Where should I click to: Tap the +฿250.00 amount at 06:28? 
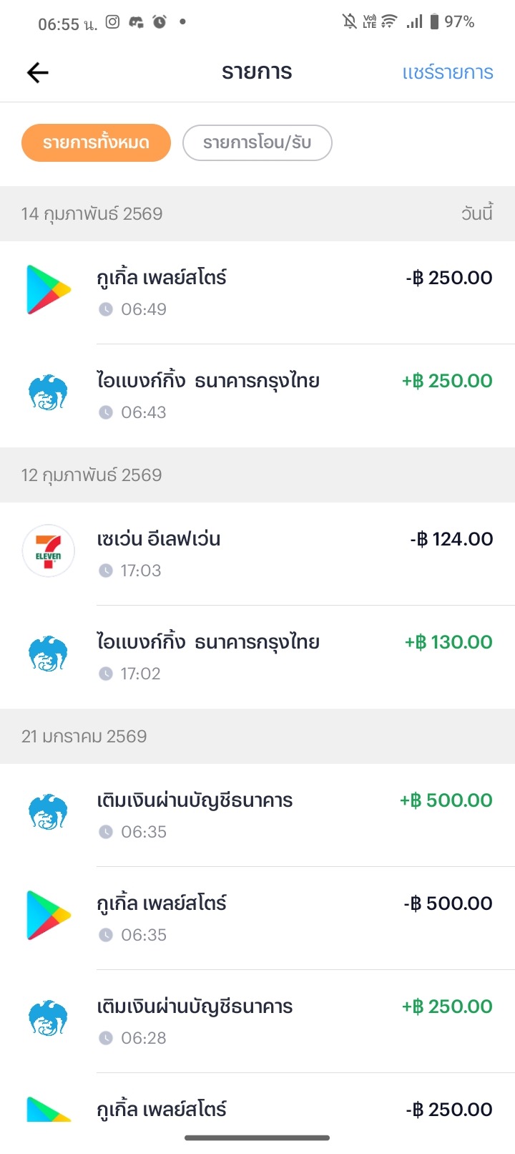point(448,1007)
